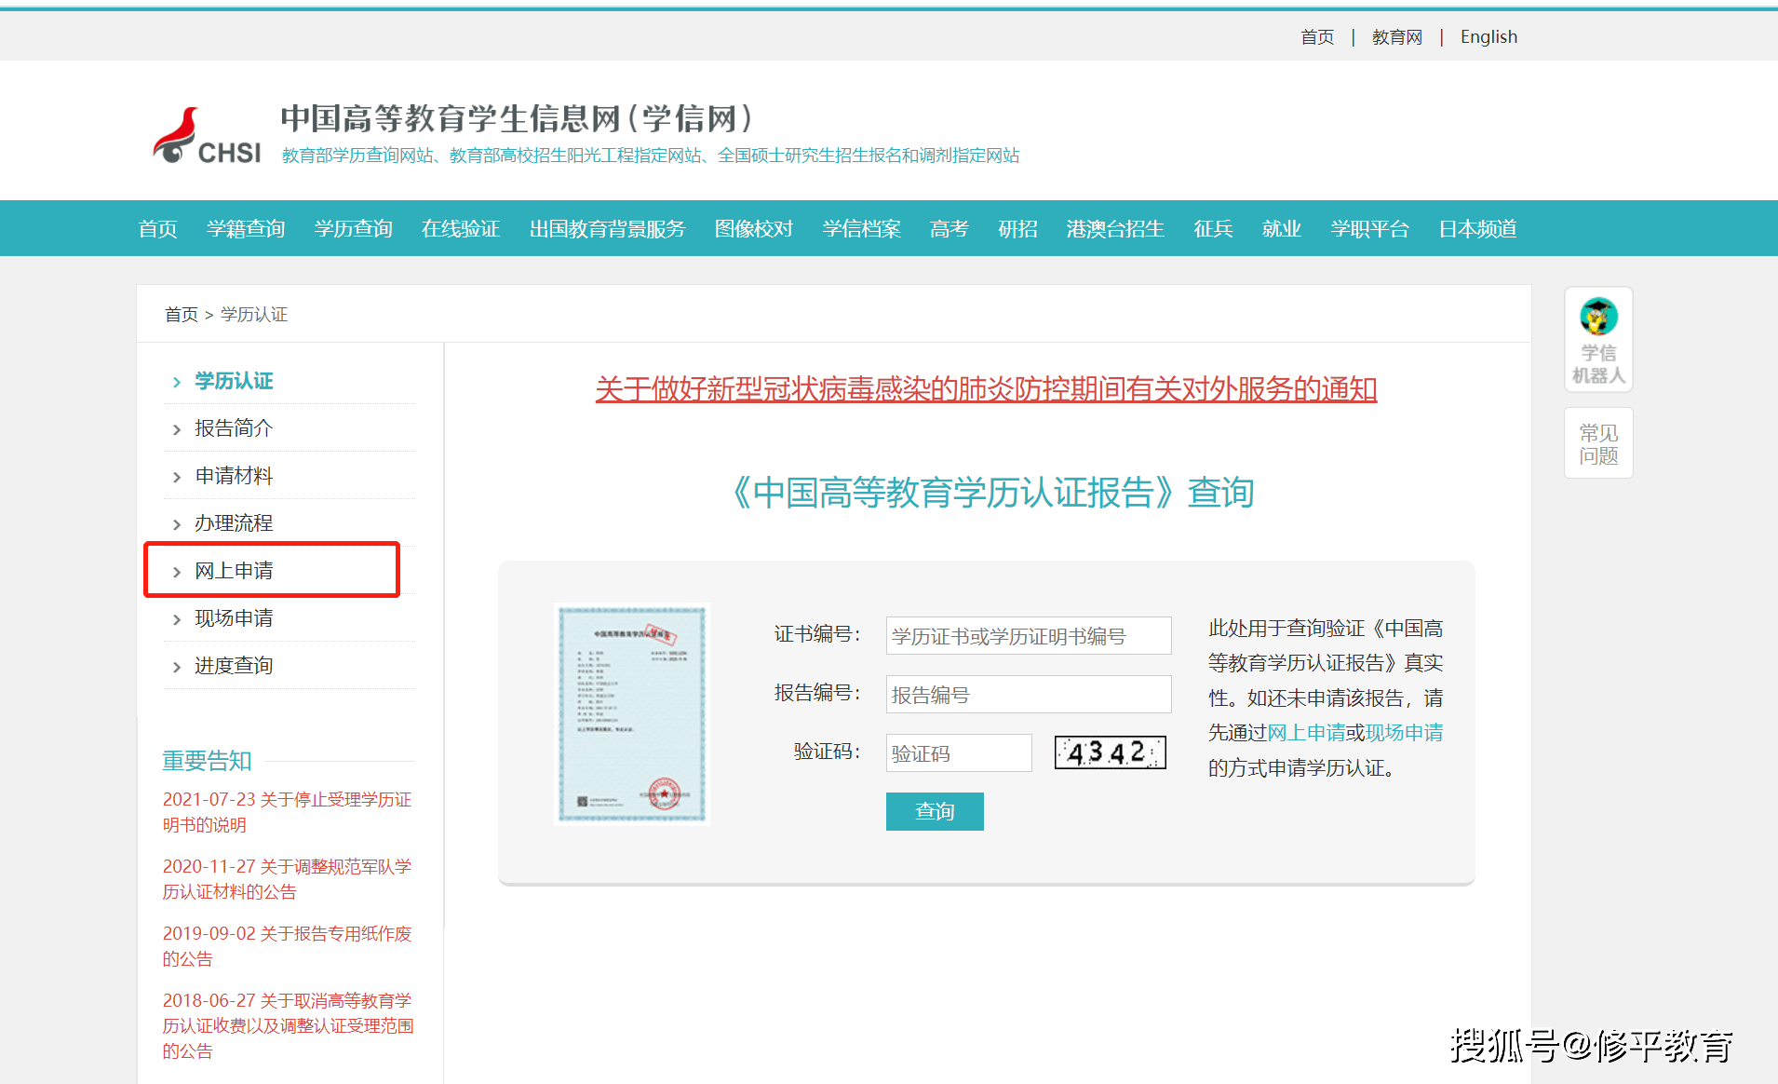Open 学籍查询 navigation item
The image size is (1778, 1084).
click(246, 229)
